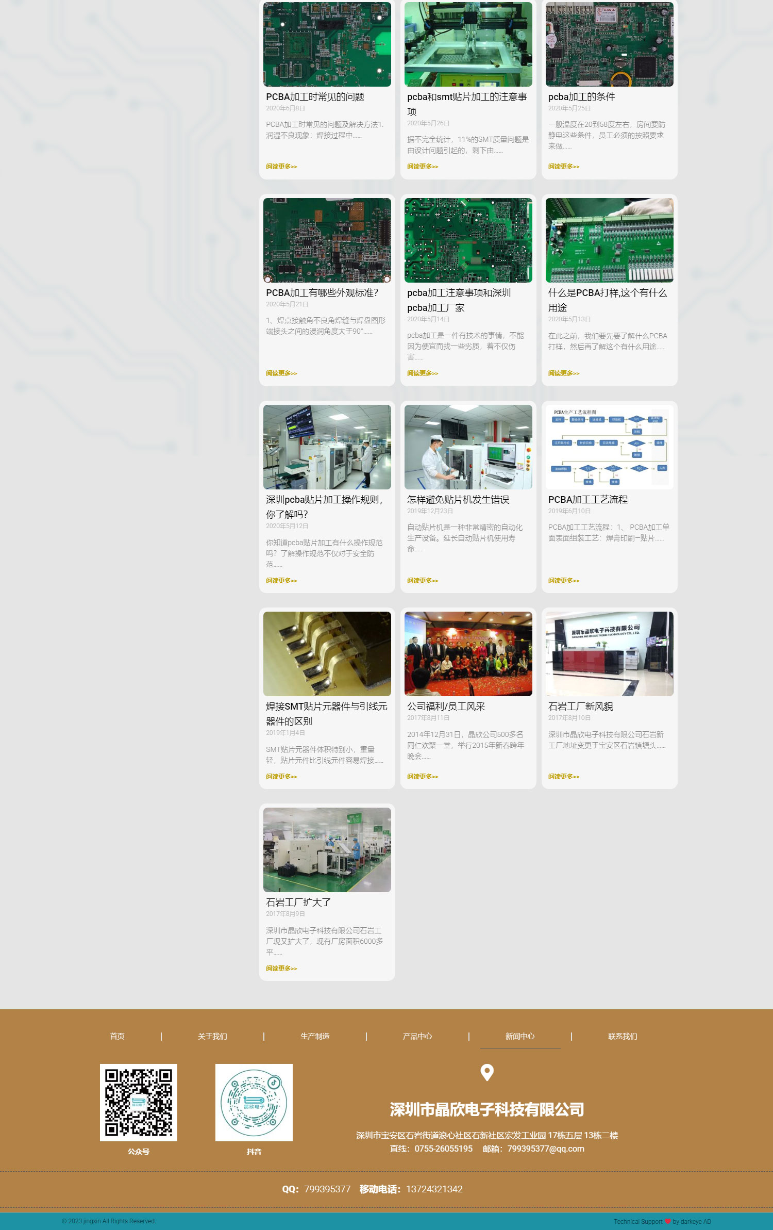Image resolution: width=773 pixels, height=1230 pixels.
Task: Open 联系我们 in footer navigation
Action: pyautogui.click(x=623, y=1036)
